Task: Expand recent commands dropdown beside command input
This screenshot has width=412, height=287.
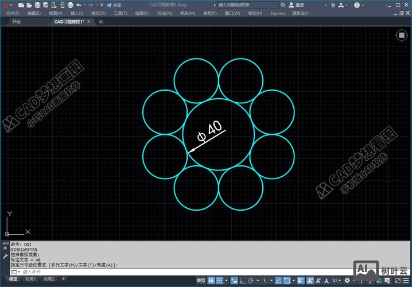Action: click(x=18, y=272)
